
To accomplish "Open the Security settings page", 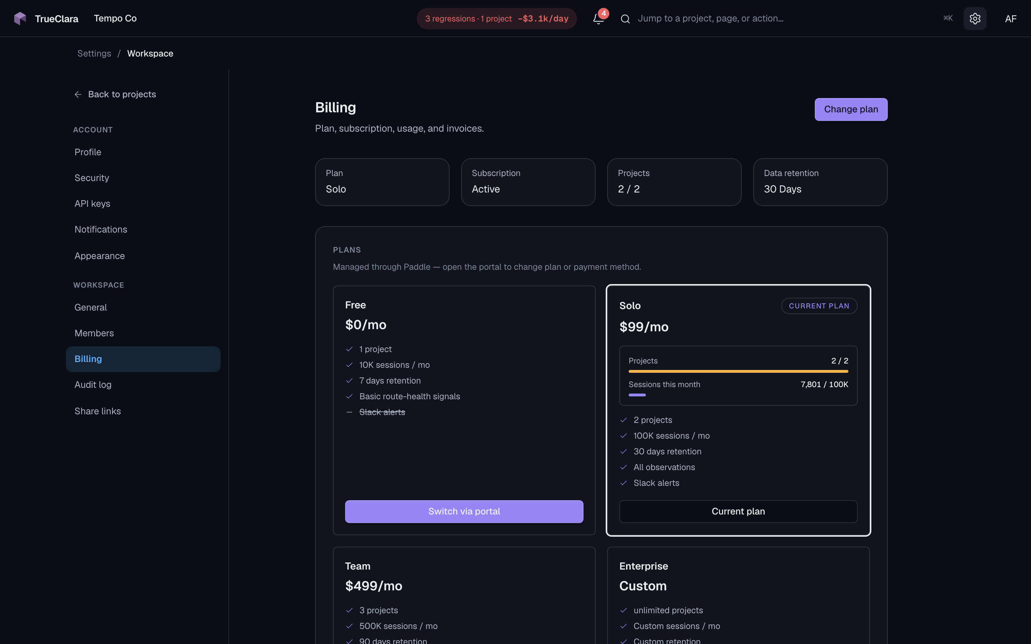I will click(143, 178).
